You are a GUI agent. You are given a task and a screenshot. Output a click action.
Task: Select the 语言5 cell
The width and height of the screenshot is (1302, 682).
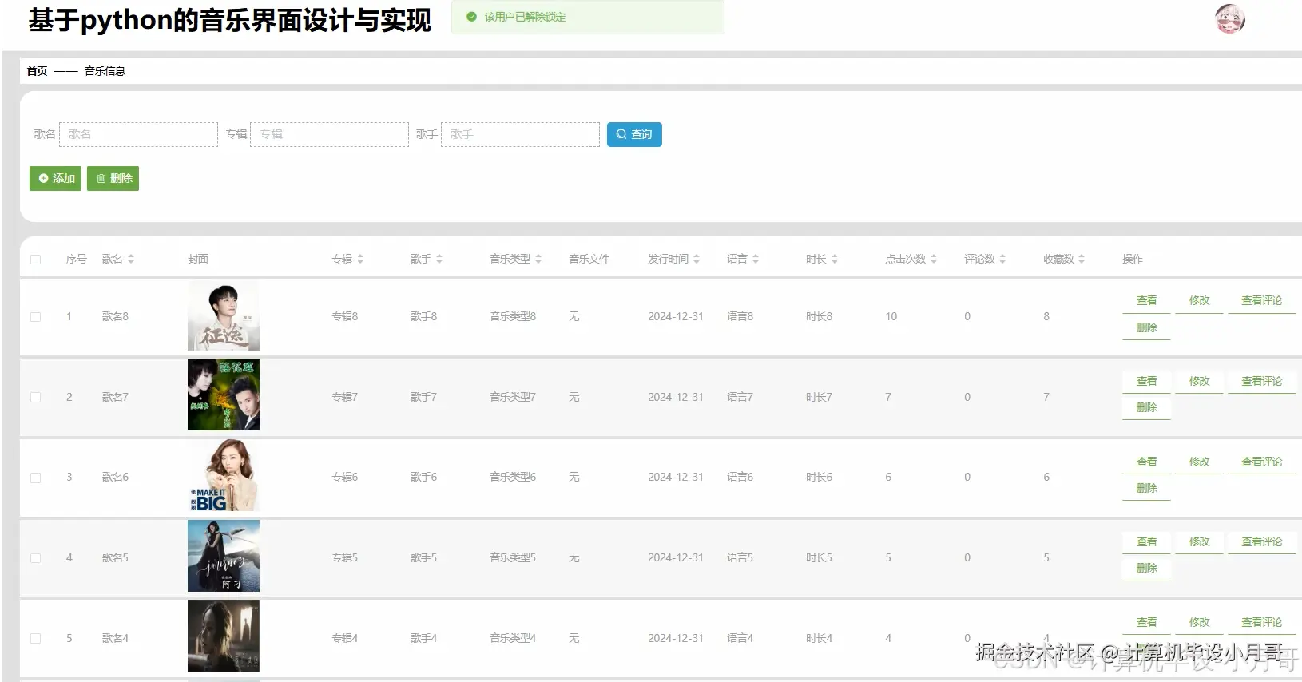[740, 557]
